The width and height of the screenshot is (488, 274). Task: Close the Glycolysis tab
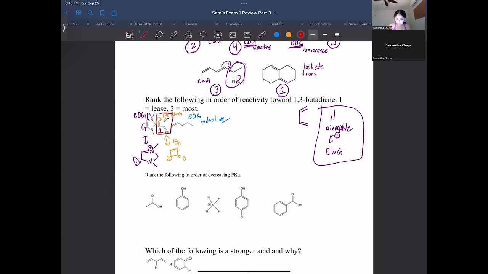click(x=217, y=24)
